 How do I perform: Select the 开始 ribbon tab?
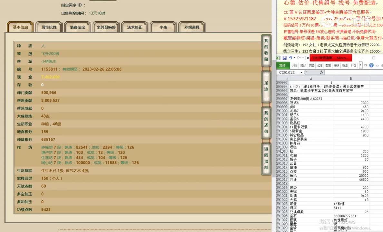(x=294, y=65)
